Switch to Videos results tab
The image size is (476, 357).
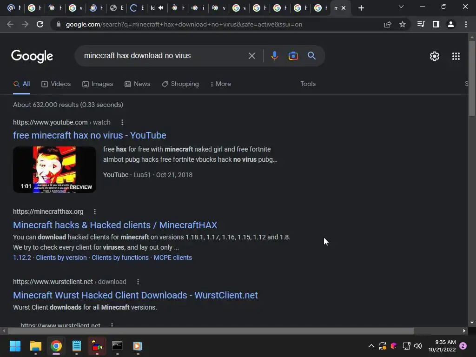(x=56, y=84)
